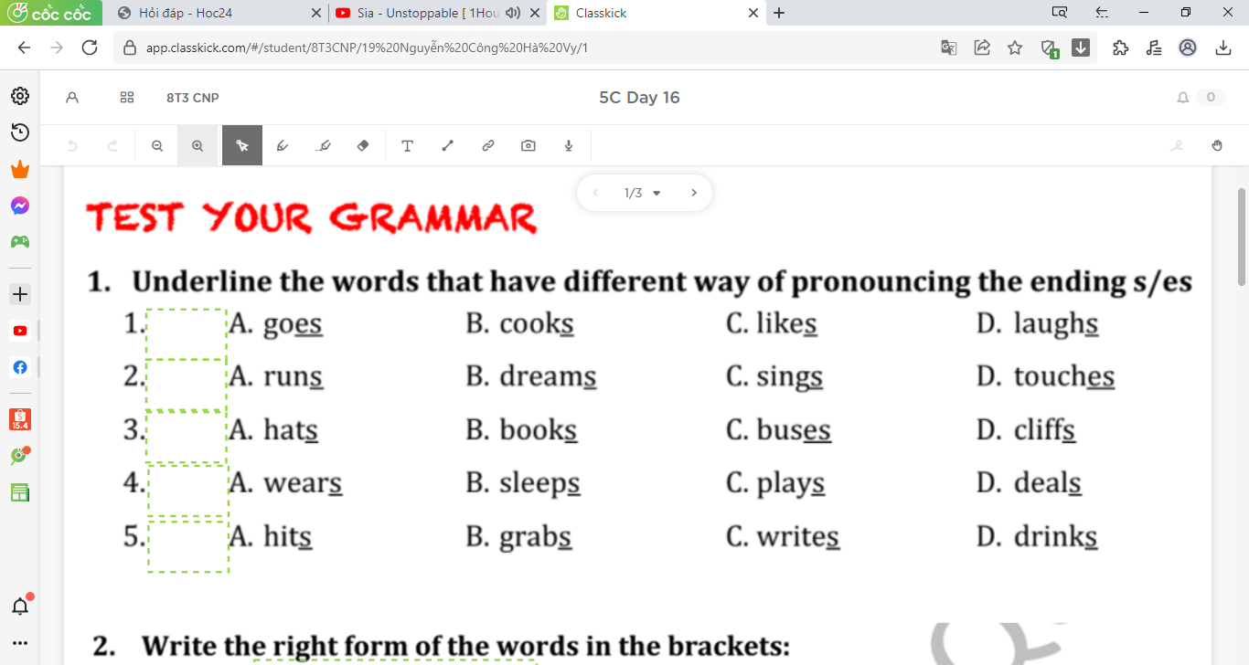
Task: Open Messenger from the browser sidebar
Action: click(19, 206)
